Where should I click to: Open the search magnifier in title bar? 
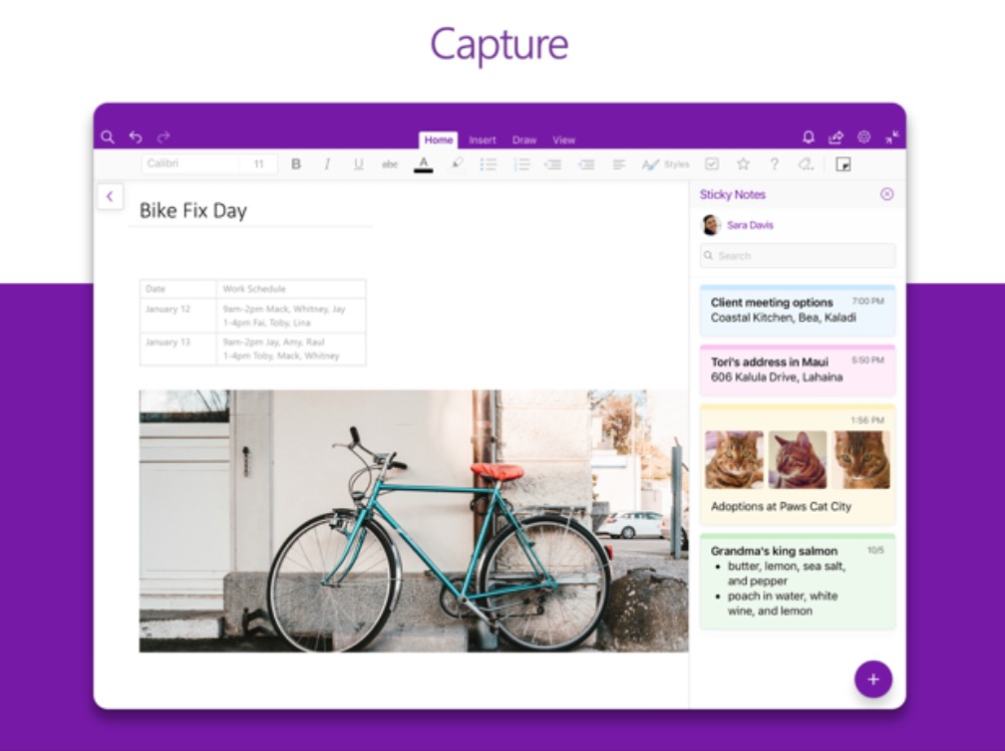coord(108,137)
